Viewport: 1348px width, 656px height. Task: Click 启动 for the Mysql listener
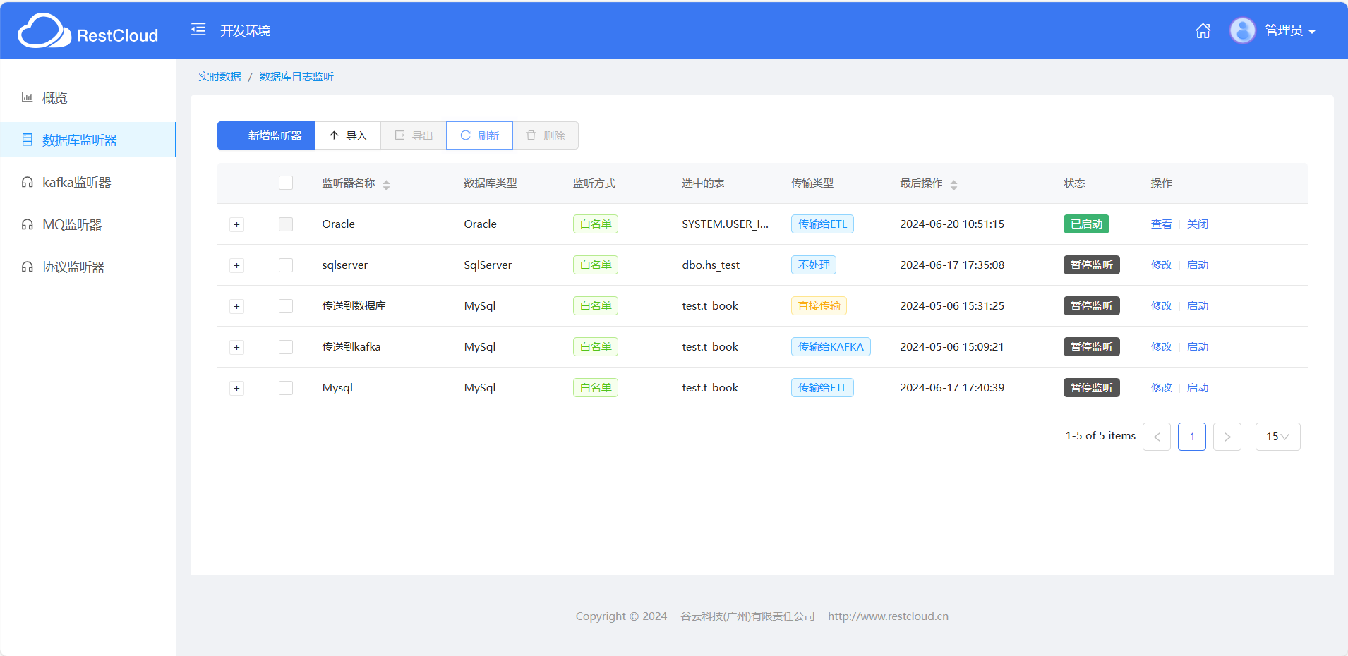pyautogui.click(x=1198, y=387)
